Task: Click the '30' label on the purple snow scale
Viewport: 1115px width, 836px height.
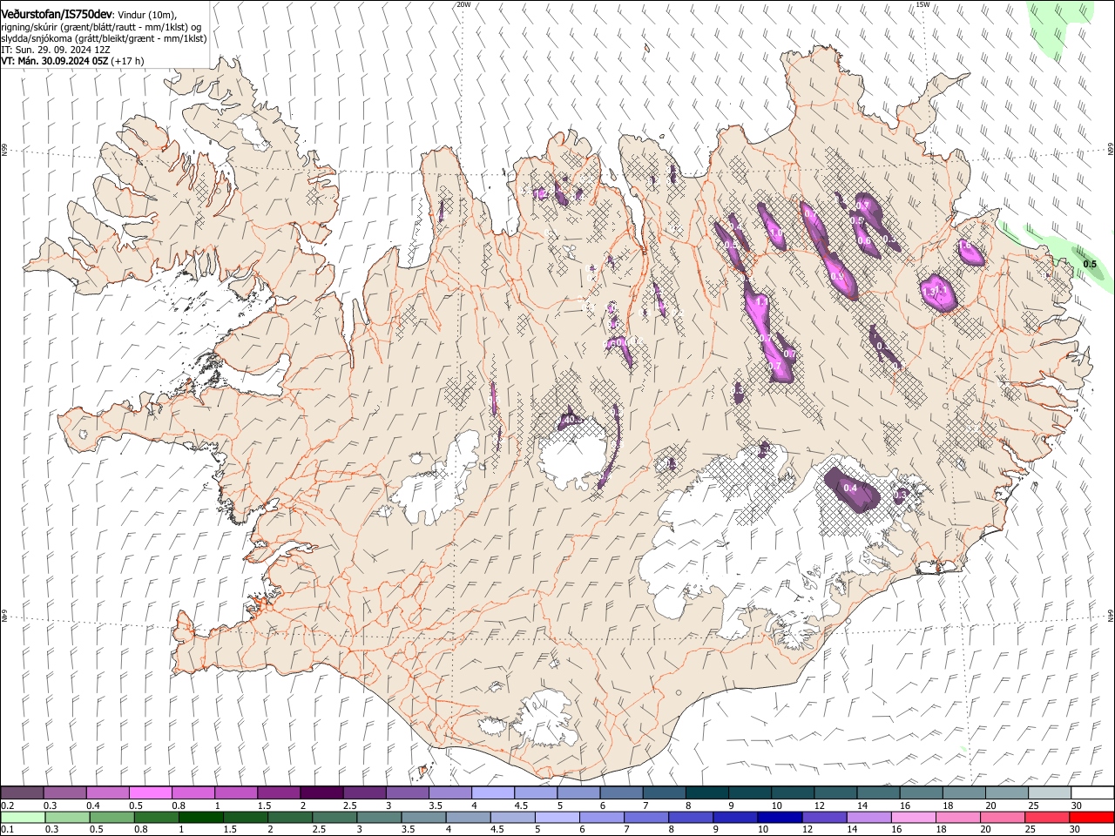Action: point(1076,806)
